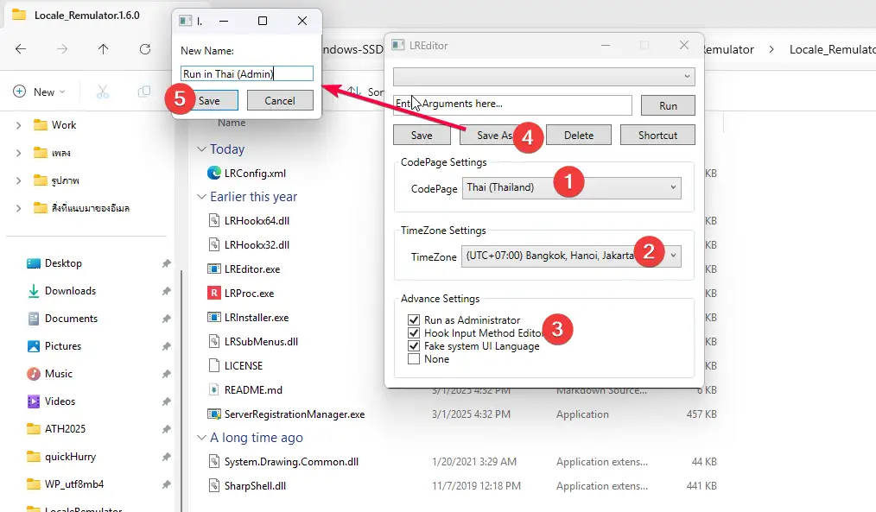Select the SharpShell.dll file icon
Screen dimensions: 876x512
(214, 486)
